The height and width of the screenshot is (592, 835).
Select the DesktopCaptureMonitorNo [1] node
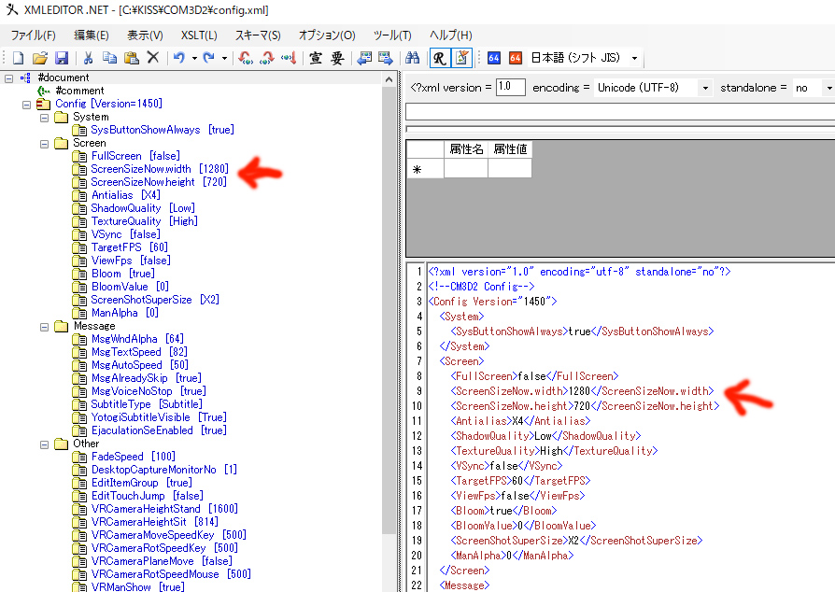point(164,470)
